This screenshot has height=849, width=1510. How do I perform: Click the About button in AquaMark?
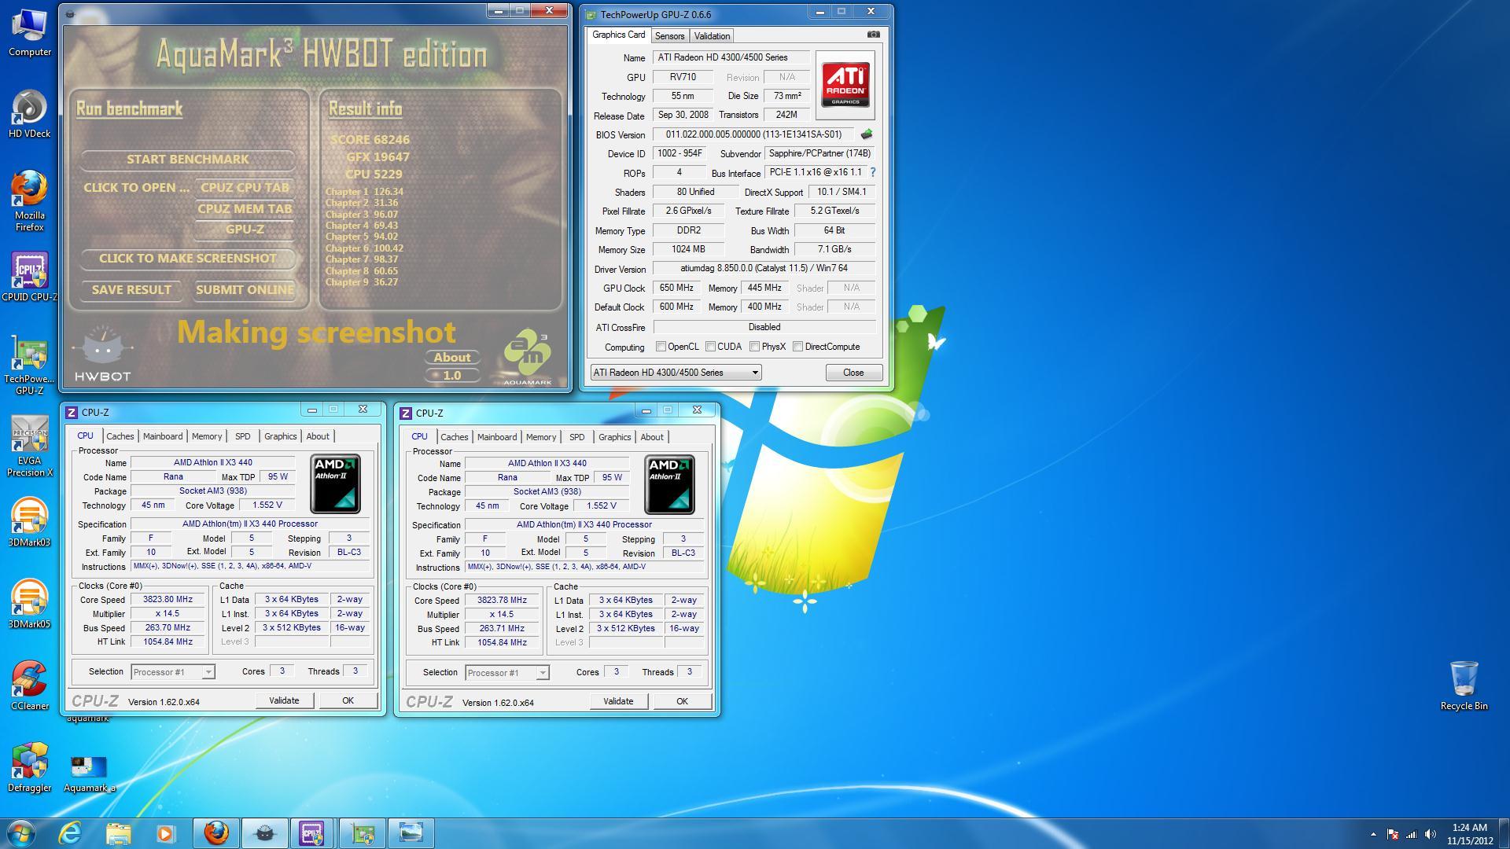452,358
